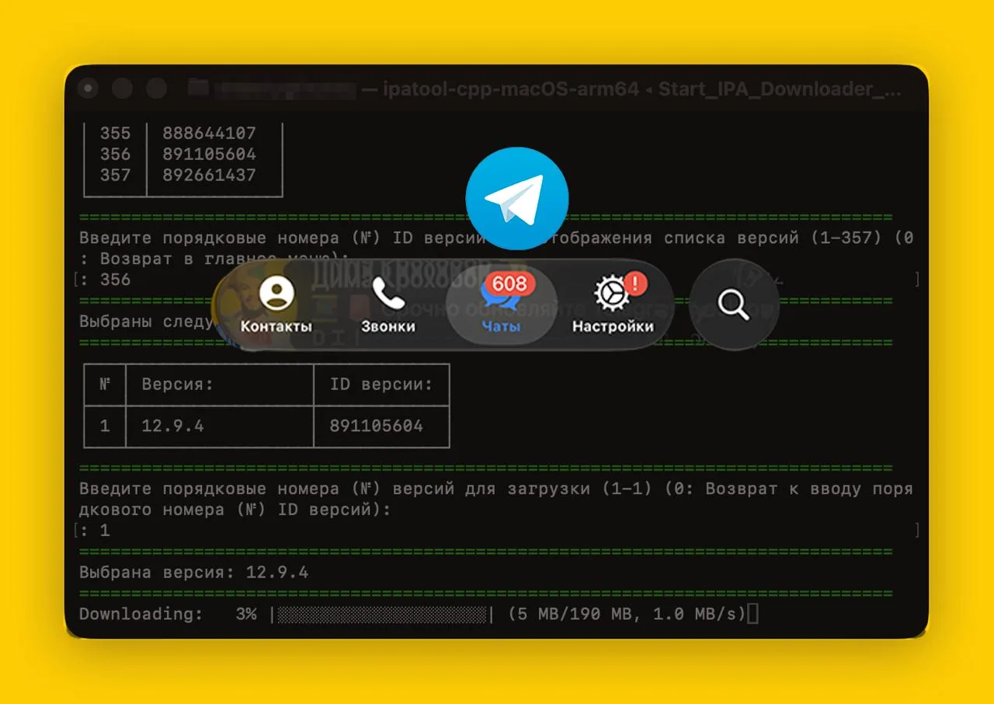This screenshot has height=704, width=994.
Task: Click the 3% download percentage
Action: [246, 614]
